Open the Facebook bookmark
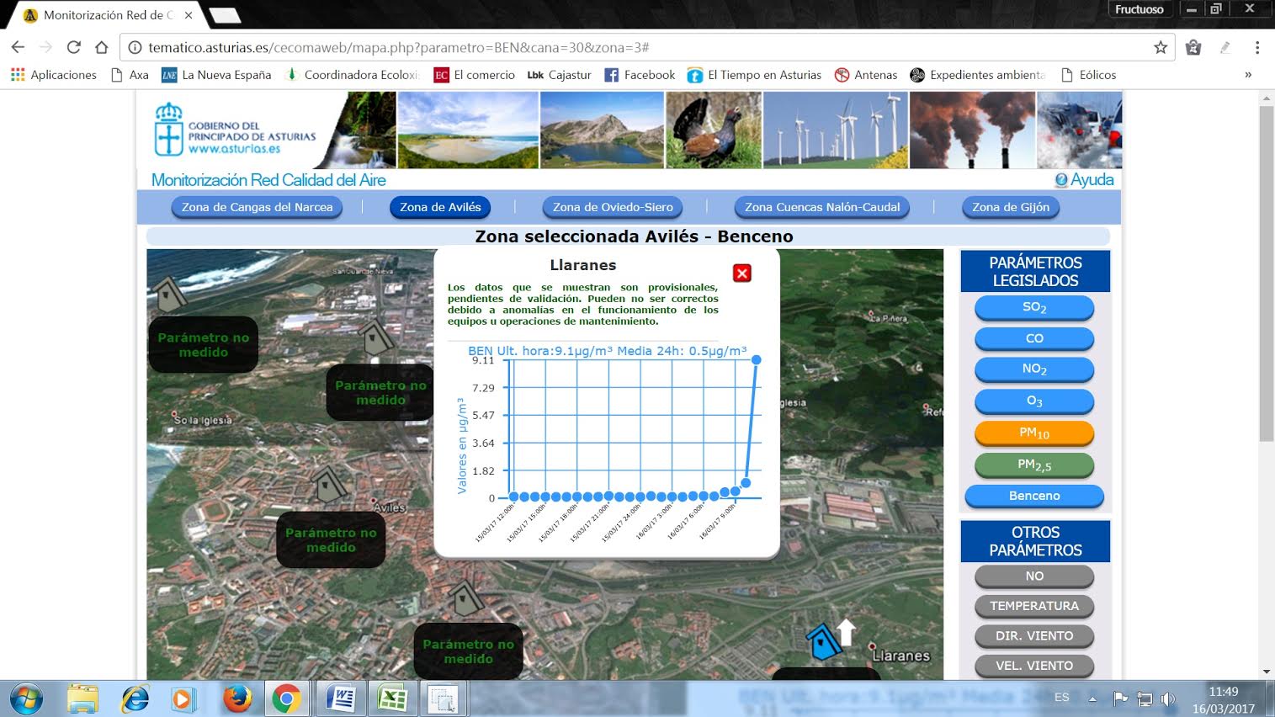 (640, 75)
